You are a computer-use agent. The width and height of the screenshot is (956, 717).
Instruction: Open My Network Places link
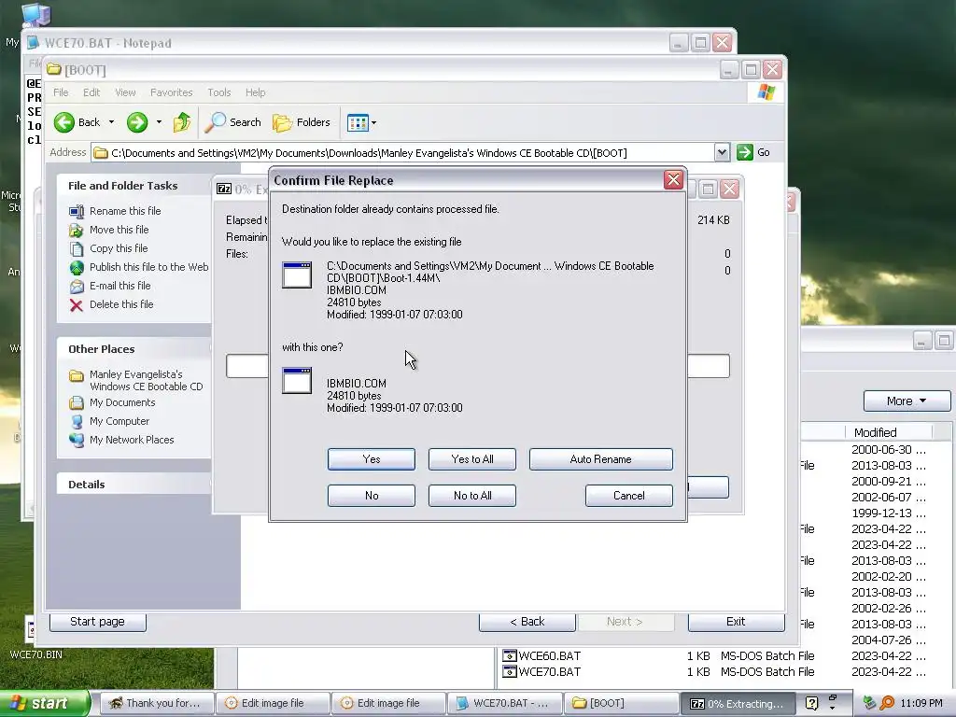(132, 440)
